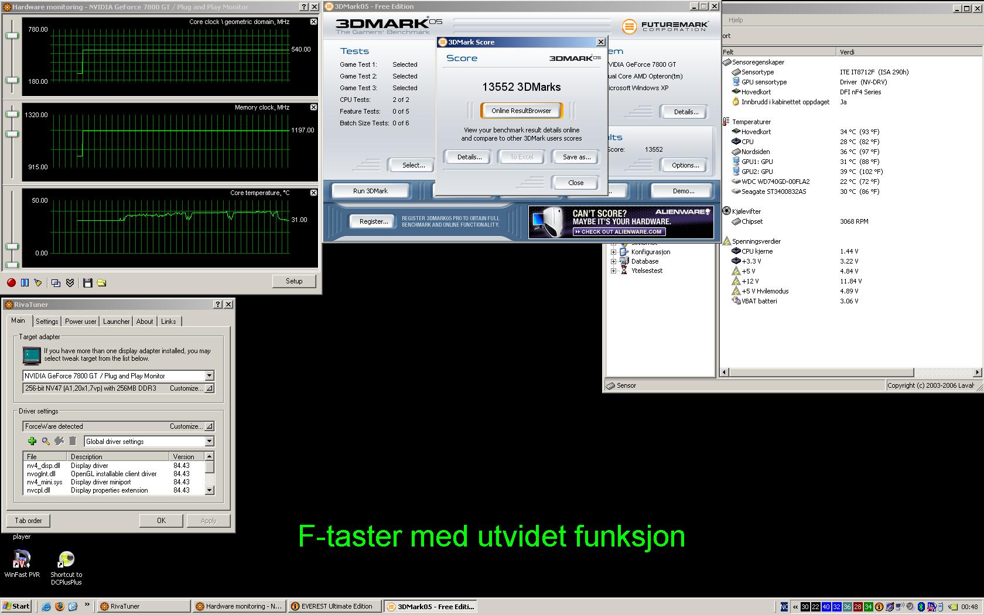
Task: Close the Core temperature graph with its X
Action: pyautogui.click(x=313, y=193)
